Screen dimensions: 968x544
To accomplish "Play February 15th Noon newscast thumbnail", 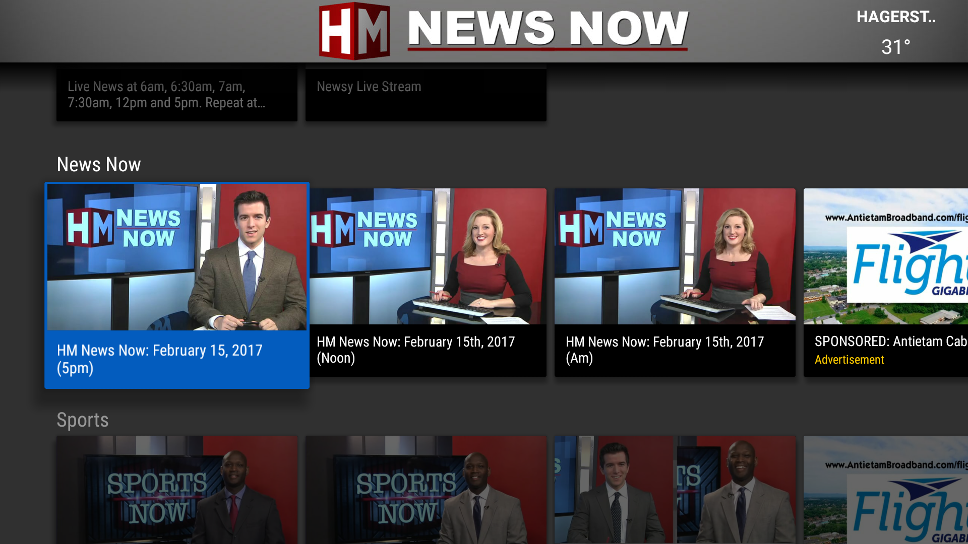I will pos(428,256).
